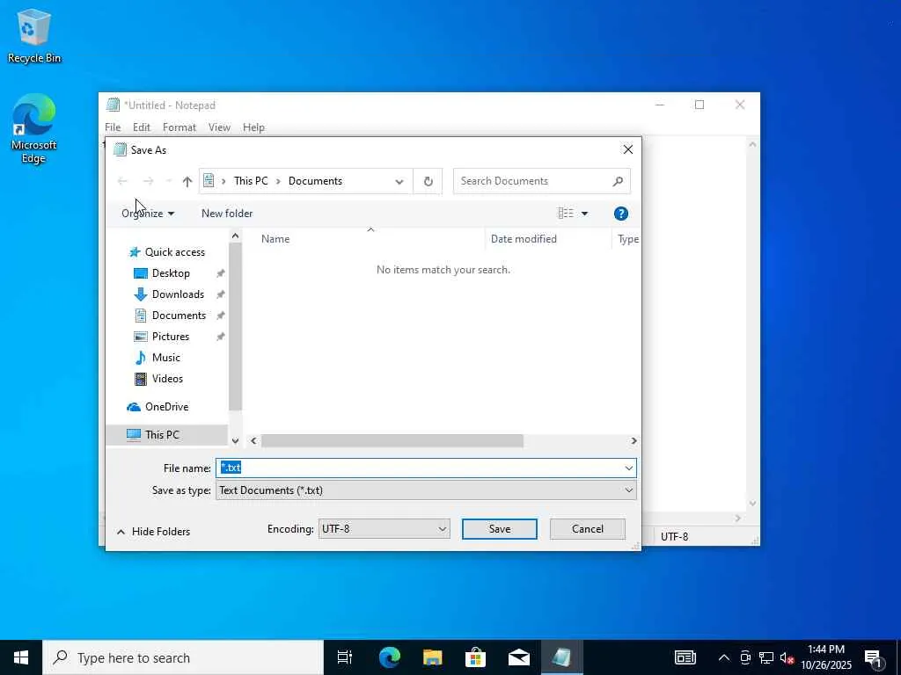Open Microsoft Store from taskbar
Screen dimensions: 901x675
475,657
